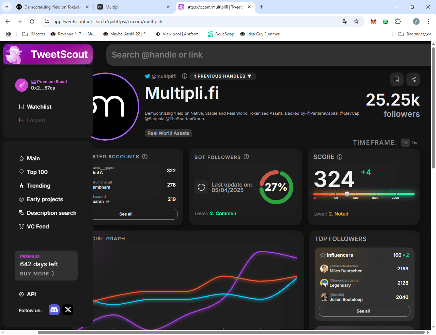Open info icon next to Related Accounts

[145, 157]
